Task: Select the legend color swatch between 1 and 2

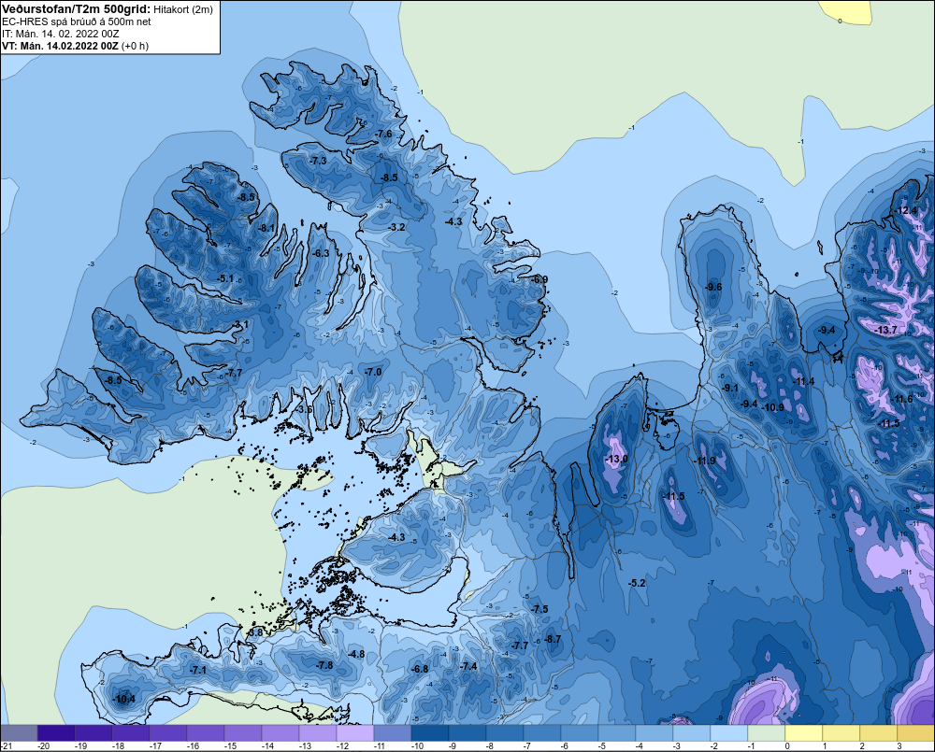Action: [x=841, y=732]
